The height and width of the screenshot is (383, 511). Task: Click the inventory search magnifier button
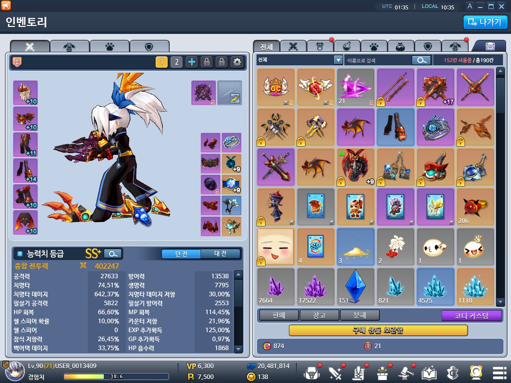pyautogui.click(x=421, y=60)
